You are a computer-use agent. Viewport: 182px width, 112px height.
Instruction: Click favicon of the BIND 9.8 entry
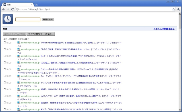[19, 49]
